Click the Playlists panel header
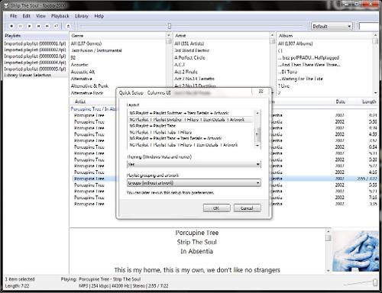This screenshot has height=293, width=382. click(36, 36)
